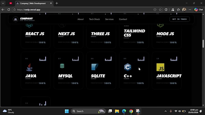This screenshot has width=205, height=115.
Task: Select the Company | Web Development tab
Action: 33,3
